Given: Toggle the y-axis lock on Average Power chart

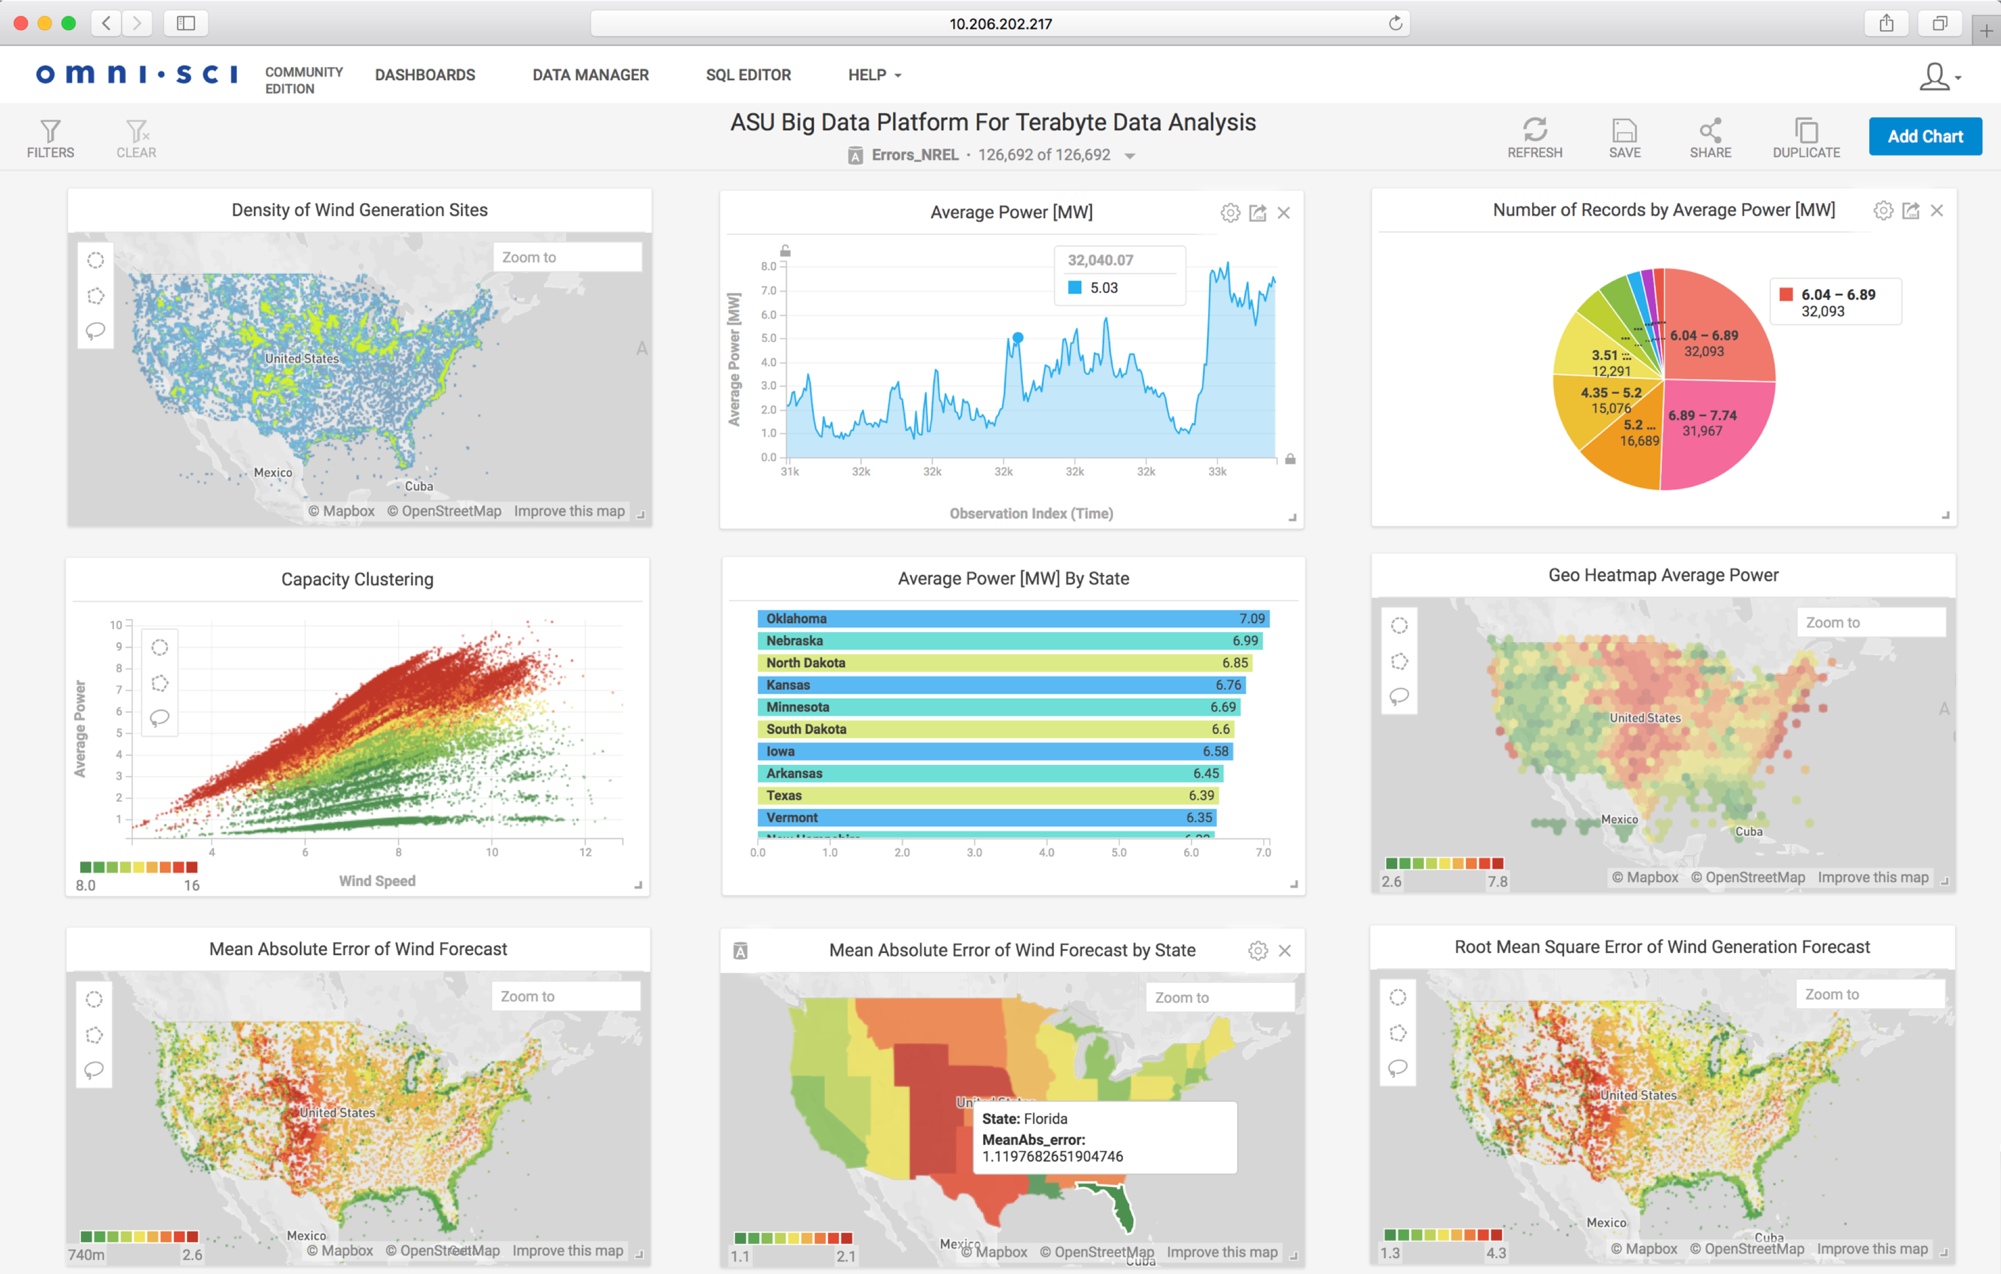Looking at the screenshot, I should point(785,251).
